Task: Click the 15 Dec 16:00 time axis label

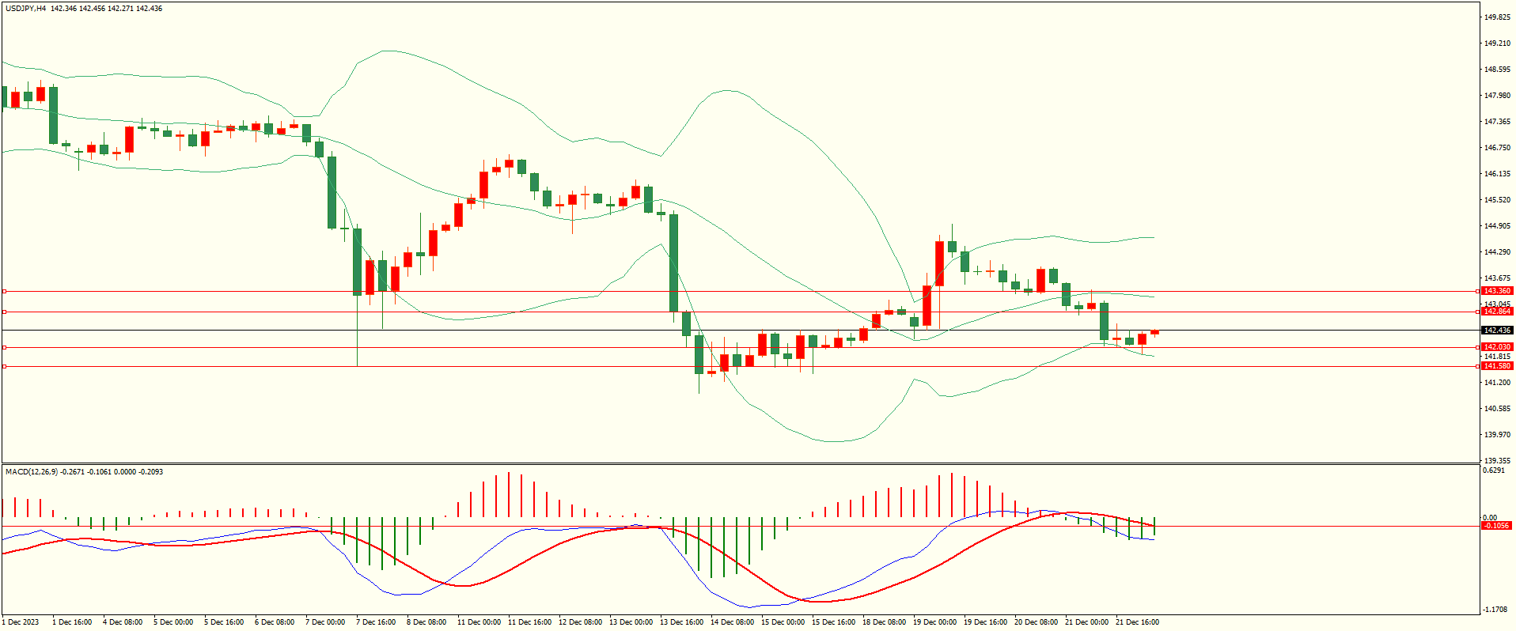Action: [x=833, y=622]
